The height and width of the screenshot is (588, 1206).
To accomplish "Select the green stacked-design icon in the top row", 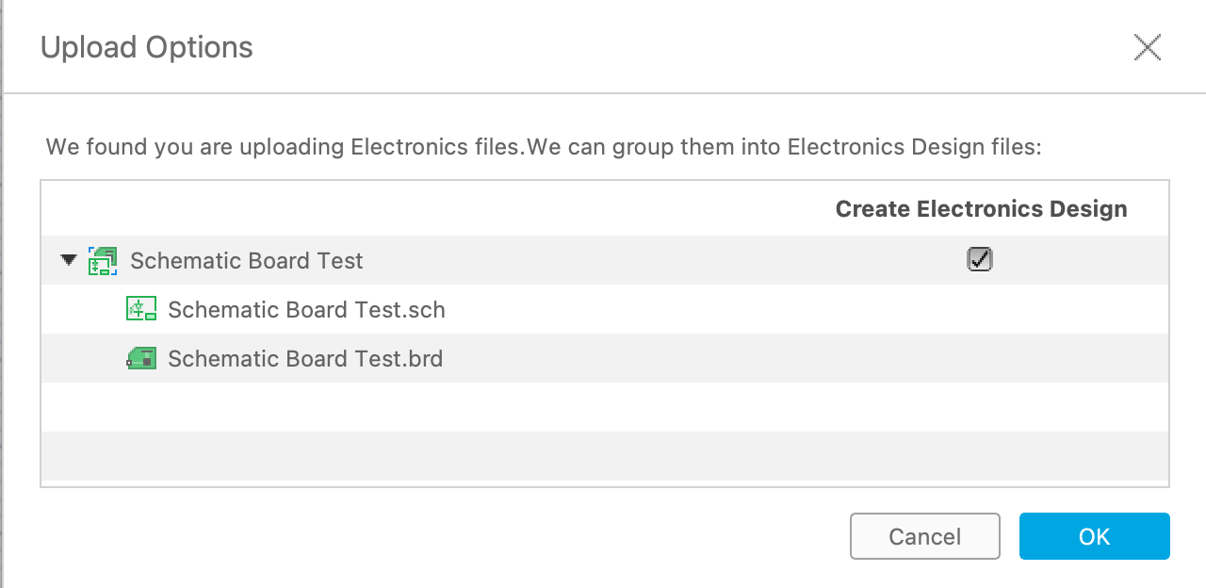I will (x=104, y=260).
